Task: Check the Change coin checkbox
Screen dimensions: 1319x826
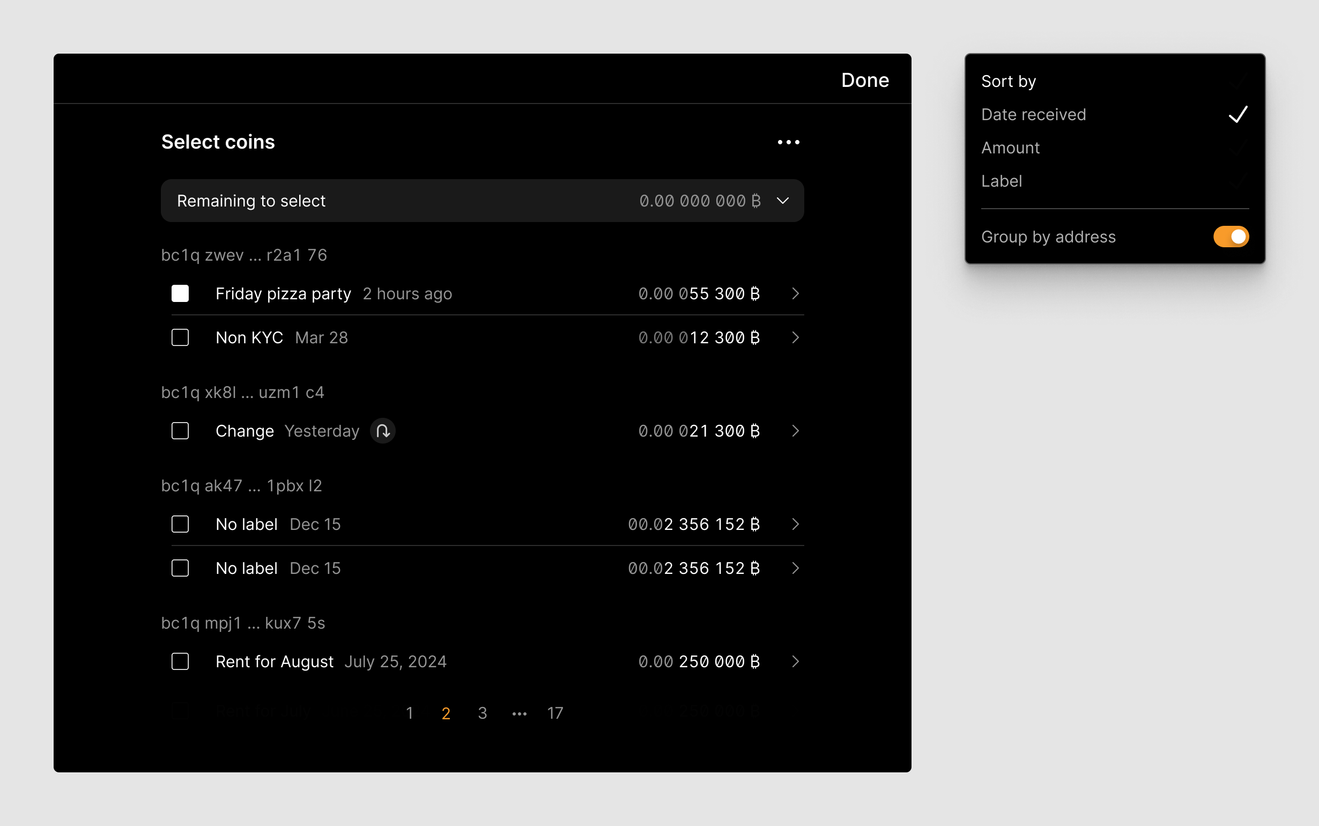Action: 180,431
